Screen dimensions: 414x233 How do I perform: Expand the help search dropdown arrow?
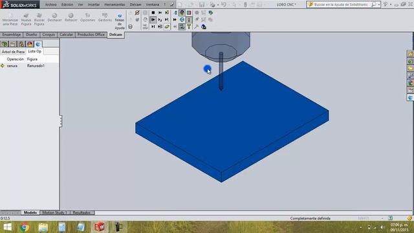(x=379, y=5)
